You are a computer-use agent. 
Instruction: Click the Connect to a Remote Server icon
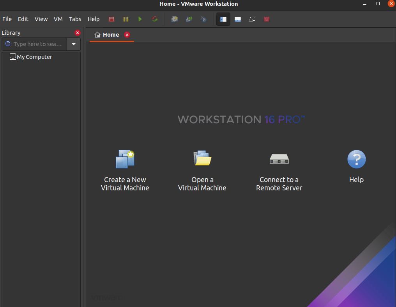point(279,159)
